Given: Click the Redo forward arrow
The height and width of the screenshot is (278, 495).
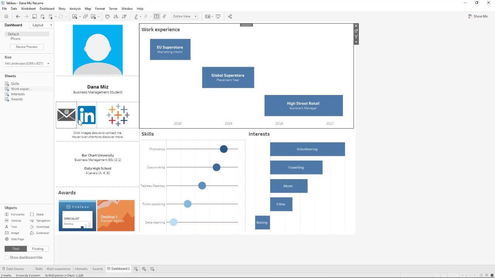Looking at the screenshot, I should (x=26, y=16).
